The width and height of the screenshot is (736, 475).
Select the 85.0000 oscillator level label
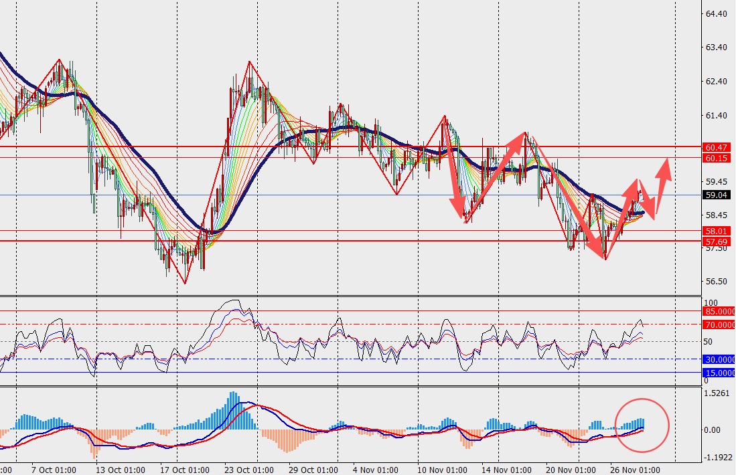click(x=720, y=311)
